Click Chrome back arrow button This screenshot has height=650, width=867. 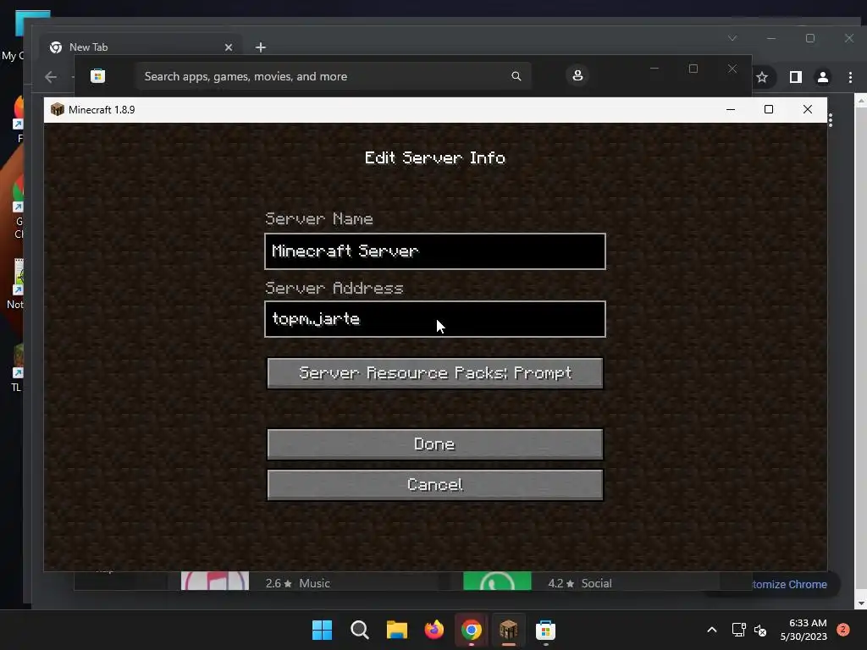[51, 77]
